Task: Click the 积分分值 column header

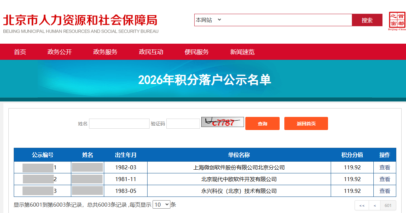Action: pos(352,155)
